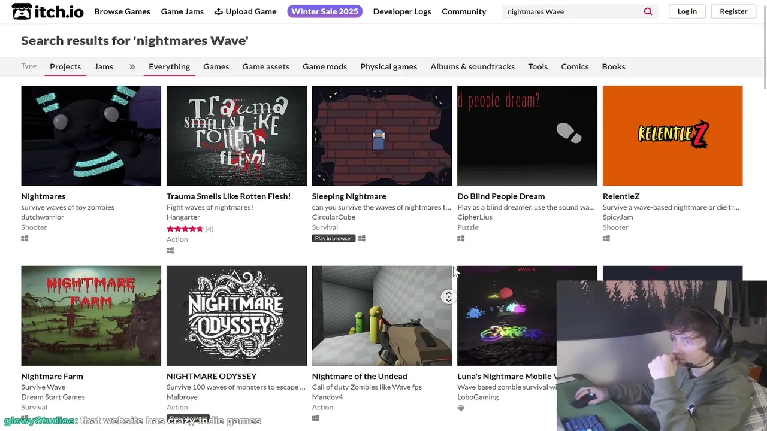Open author Dream Start Games' profile
This screenshot has width=767, height=431.
pos(53,397)
